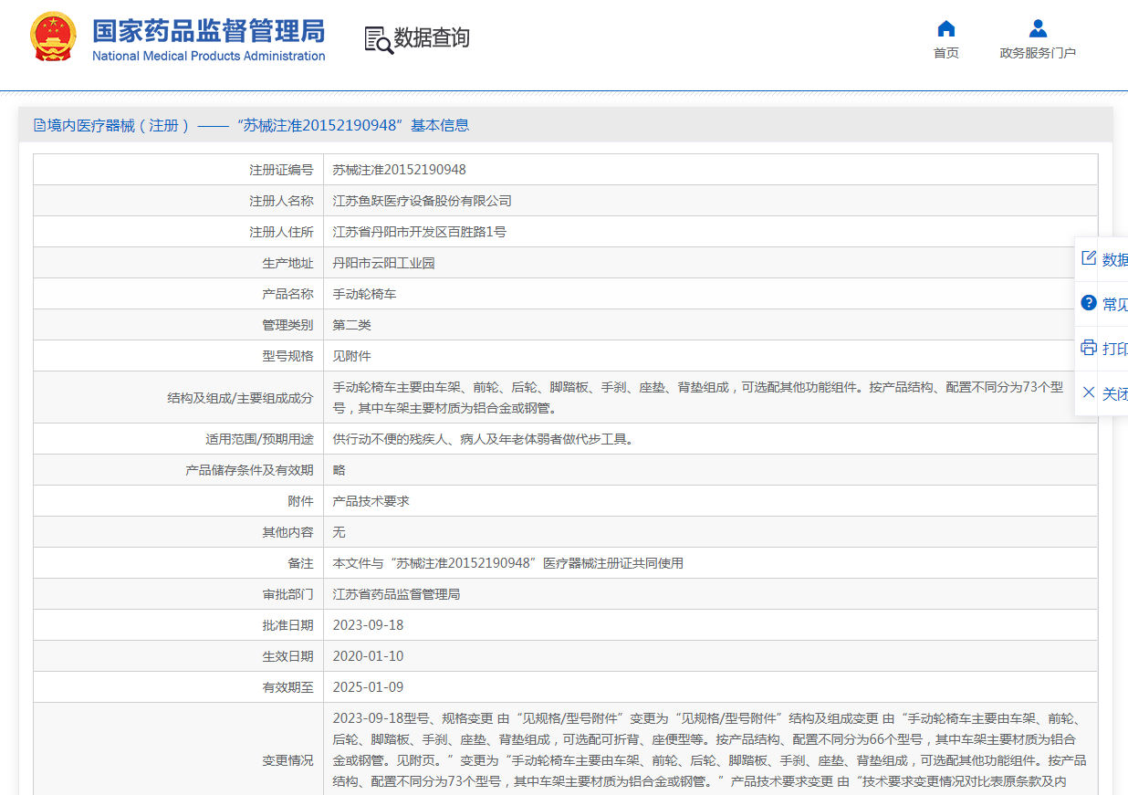Open 政务服务门户 via the person icon

point(1038,28)
